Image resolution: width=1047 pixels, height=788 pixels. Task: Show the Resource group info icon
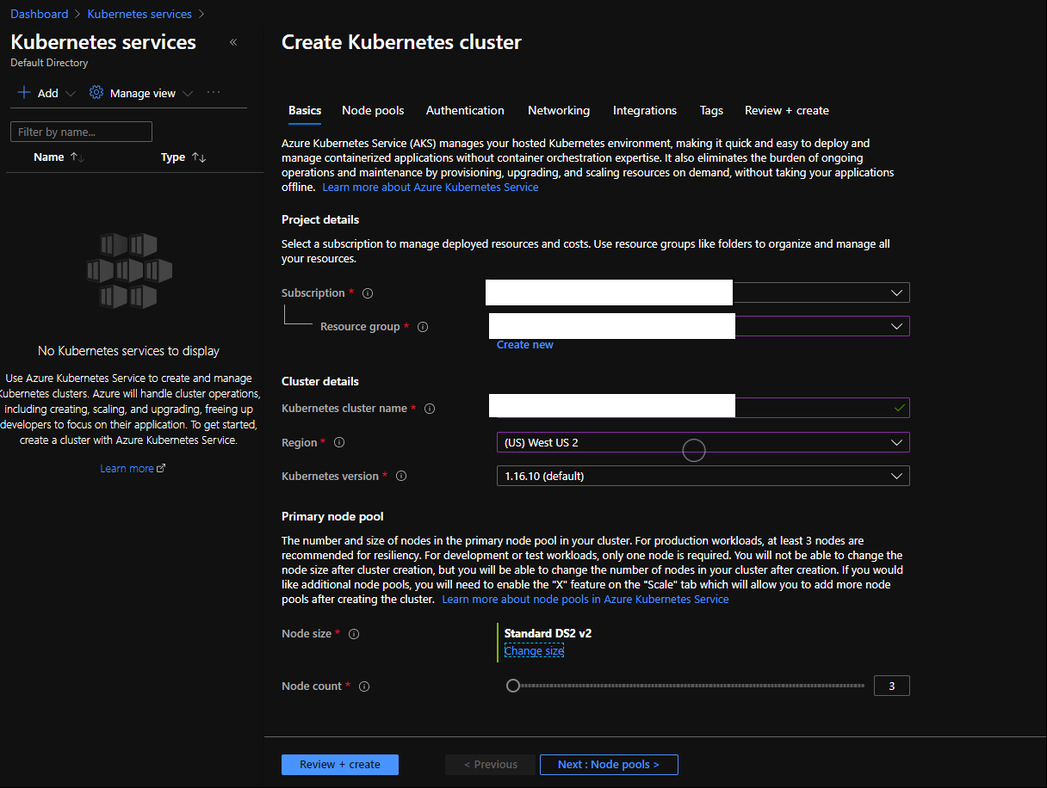[423, 327]
